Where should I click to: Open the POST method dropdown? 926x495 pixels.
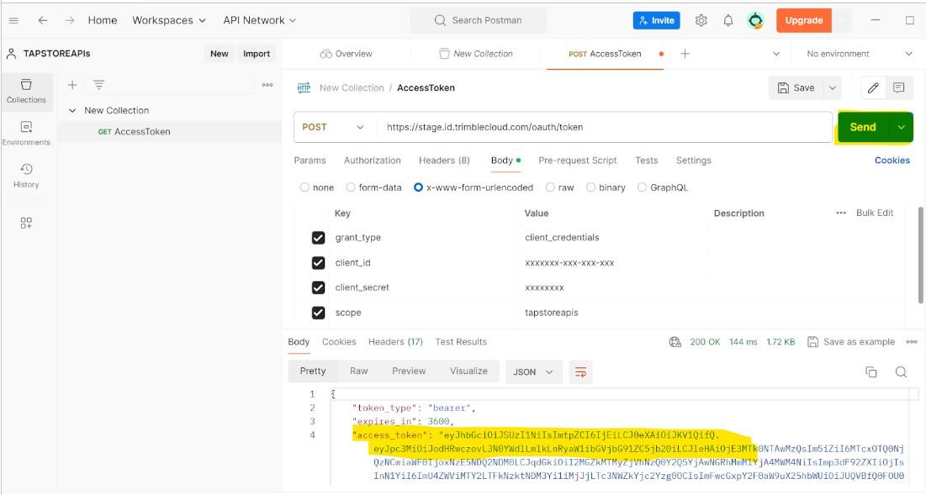point(333,127)
